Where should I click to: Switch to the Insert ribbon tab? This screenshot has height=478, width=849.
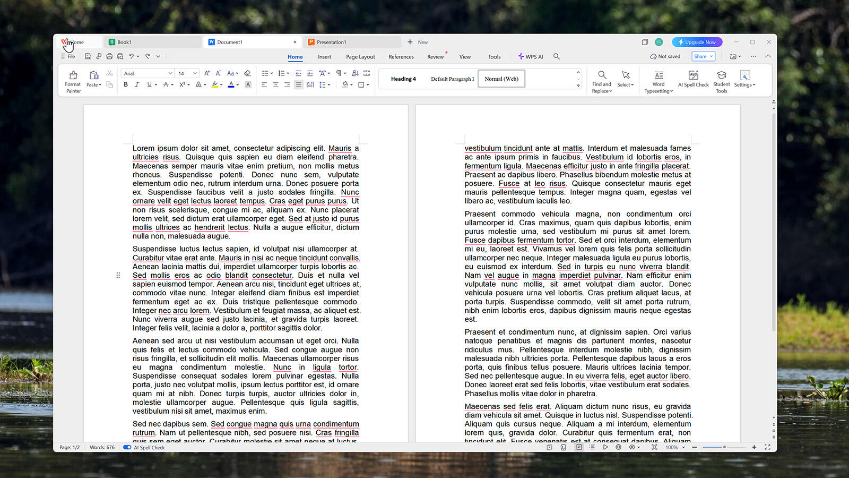(324, 57)
